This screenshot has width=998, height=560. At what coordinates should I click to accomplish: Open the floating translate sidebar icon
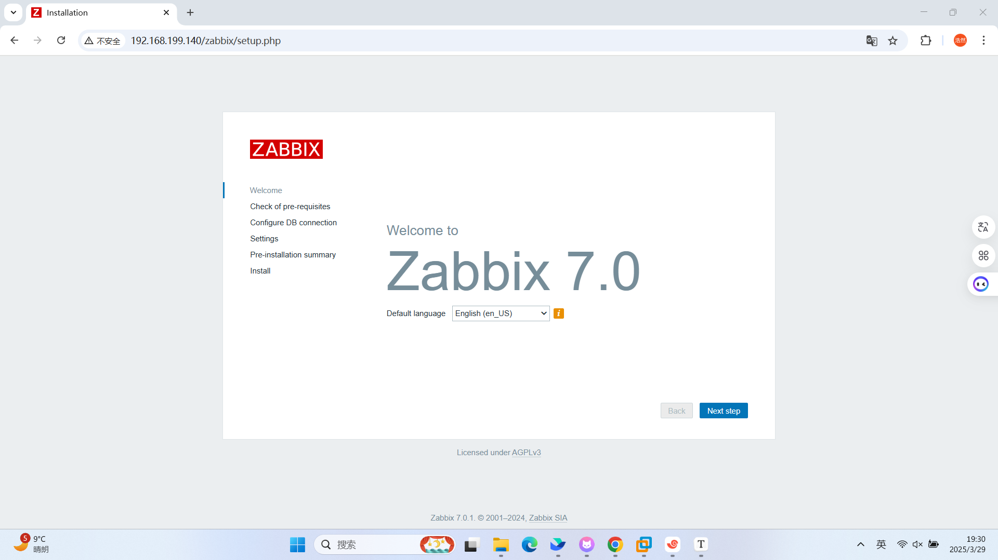point(983,227)
